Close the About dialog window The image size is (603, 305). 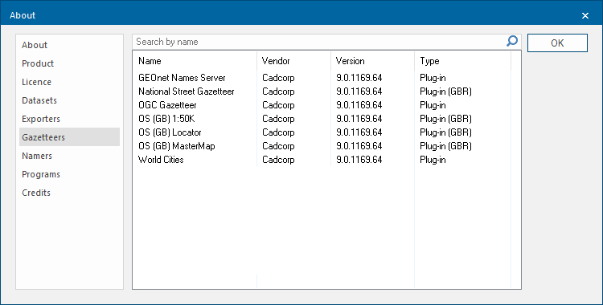[x=585, y=15]
